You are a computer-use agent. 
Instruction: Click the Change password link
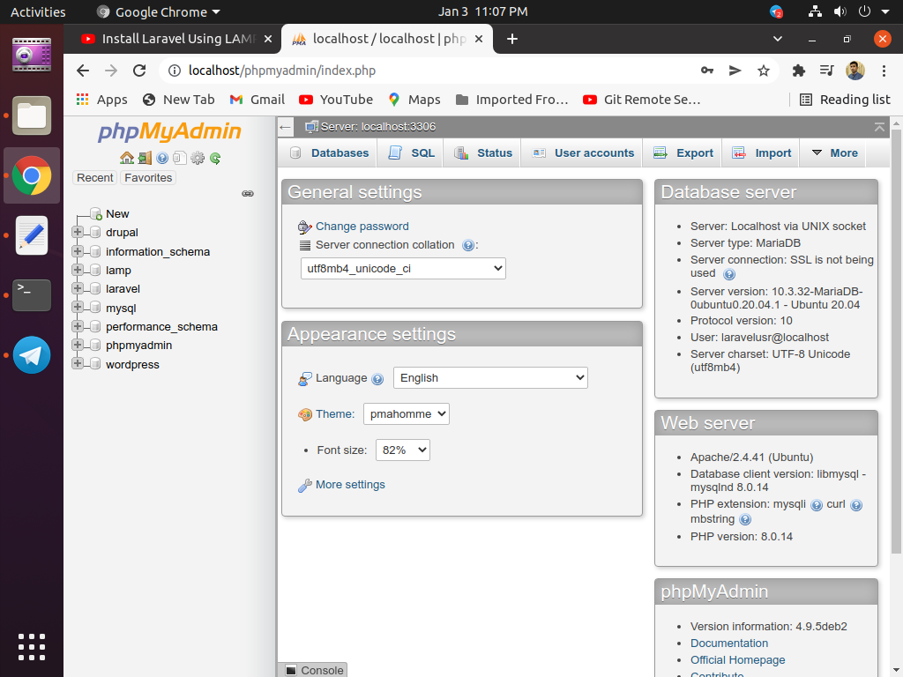tap(362, 227)
